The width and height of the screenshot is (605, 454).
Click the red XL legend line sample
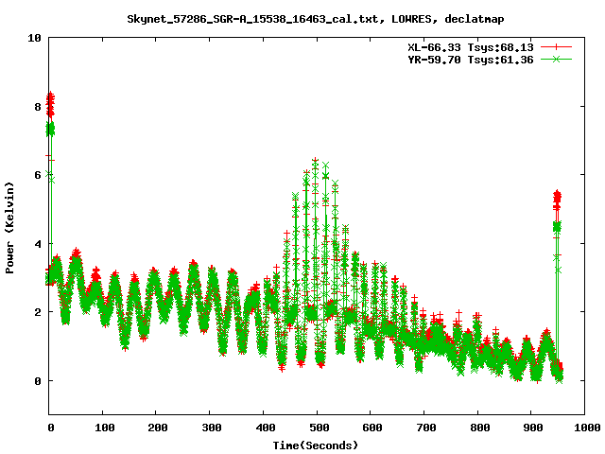click(556, 47)
